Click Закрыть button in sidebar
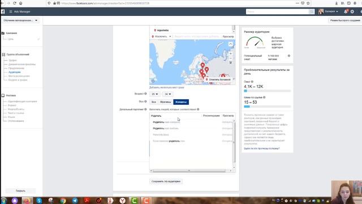Screen dimensions: 362x204 tap(20, 191)
